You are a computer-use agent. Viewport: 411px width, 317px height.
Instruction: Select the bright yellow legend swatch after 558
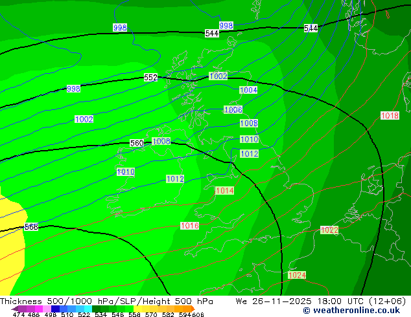[x=137, y=309]
